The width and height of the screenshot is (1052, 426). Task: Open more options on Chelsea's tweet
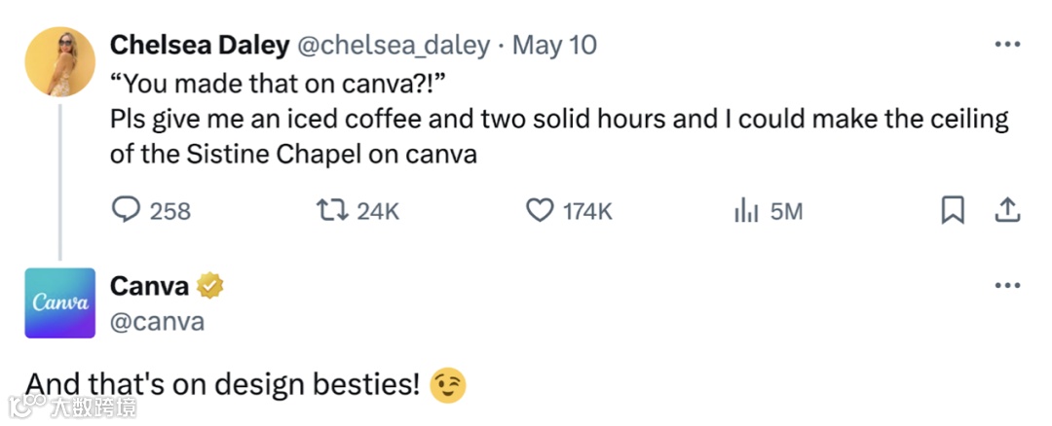click(x=1006, y=45)
